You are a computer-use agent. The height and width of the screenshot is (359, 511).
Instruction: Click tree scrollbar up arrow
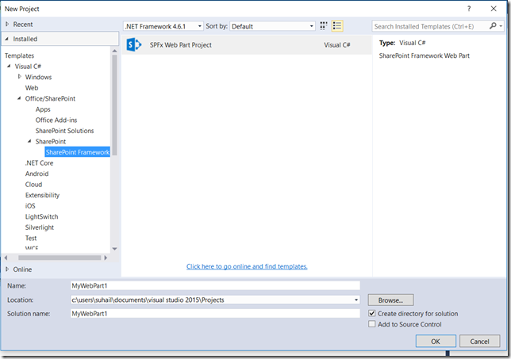114,51
